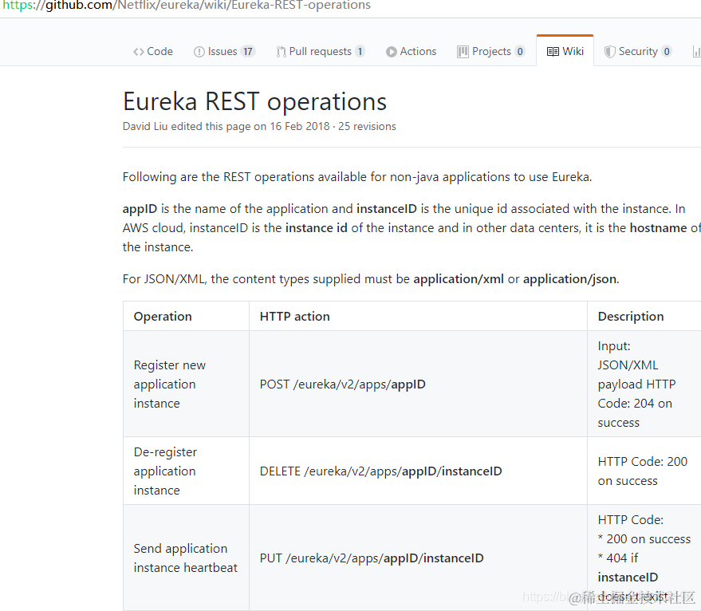This screenshot has width=701, height=611.
Task: Click the Projects count badge 0
Action: [x=519, y=51]
